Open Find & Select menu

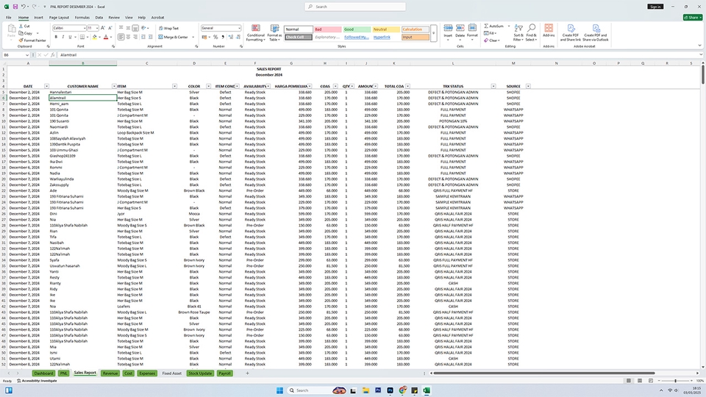tap(531, 33)
